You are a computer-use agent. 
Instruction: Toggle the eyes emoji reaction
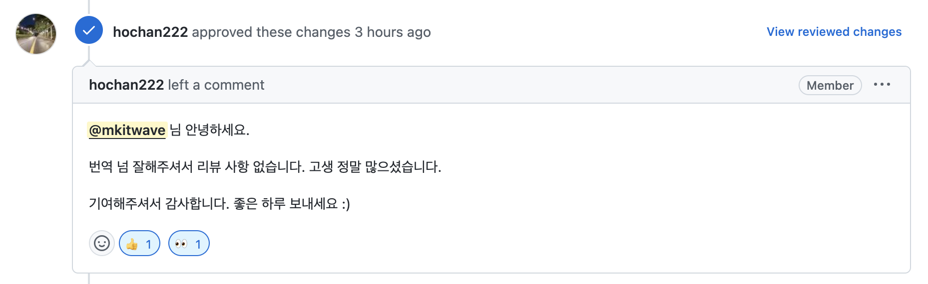(x=189, y=244)
